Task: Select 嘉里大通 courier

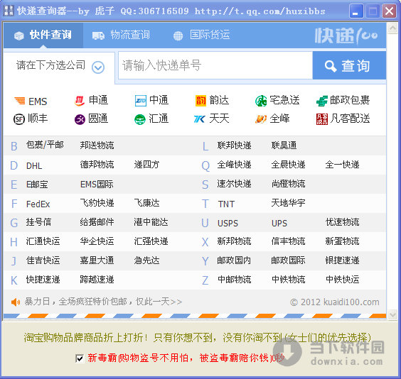Action: [97, 260]
